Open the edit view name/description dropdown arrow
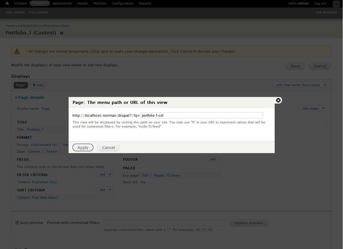The width and height of the screenshot is (343, 249). (x=325, y=85)
